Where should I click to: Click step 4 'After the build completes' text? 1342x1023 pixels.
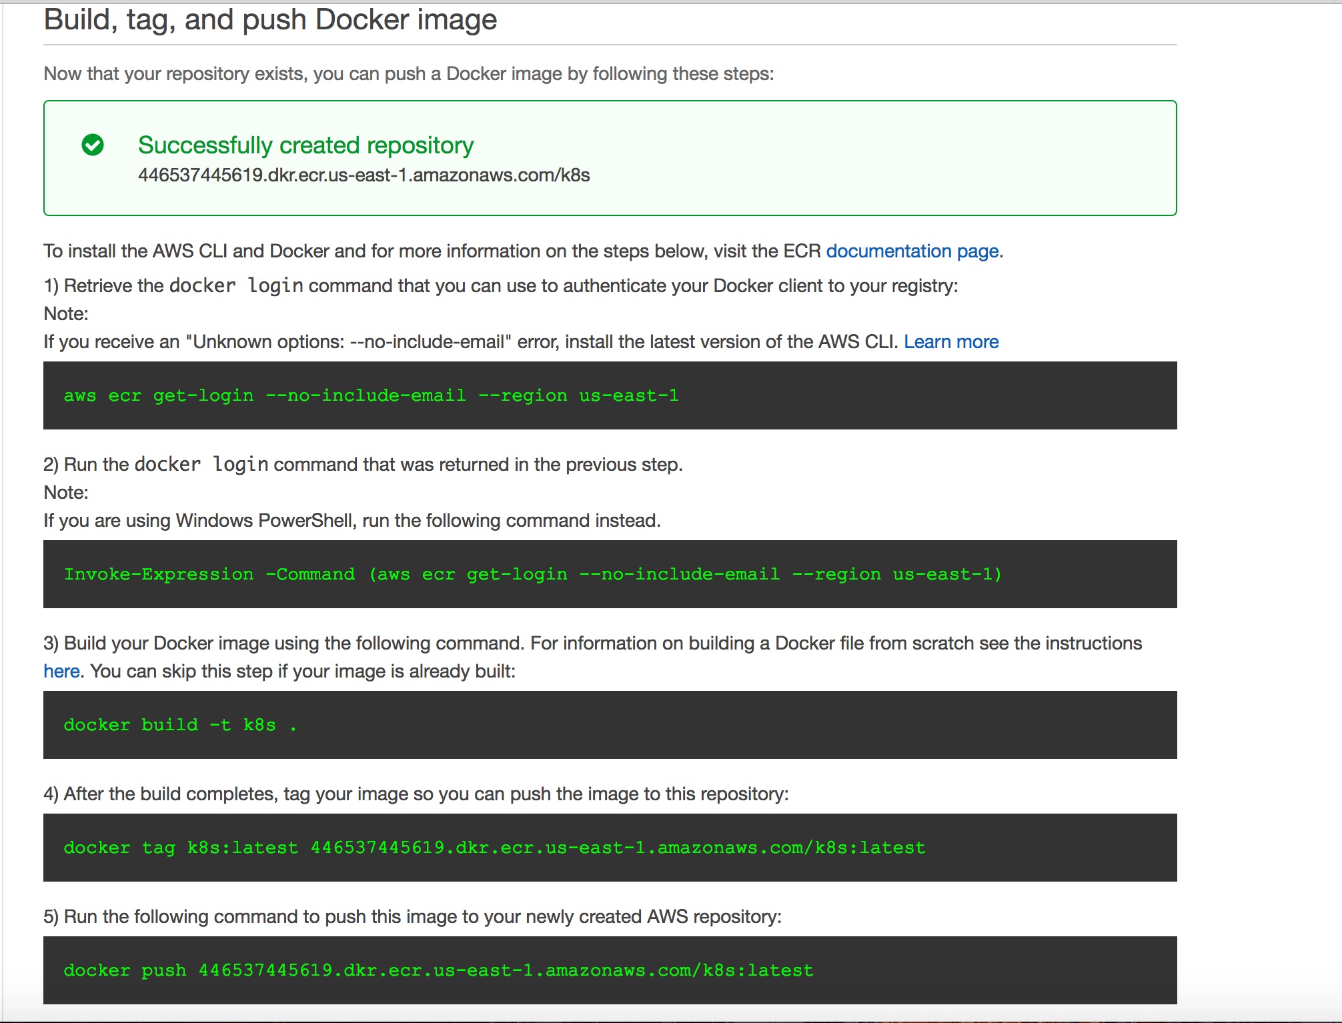click(416, 794)
